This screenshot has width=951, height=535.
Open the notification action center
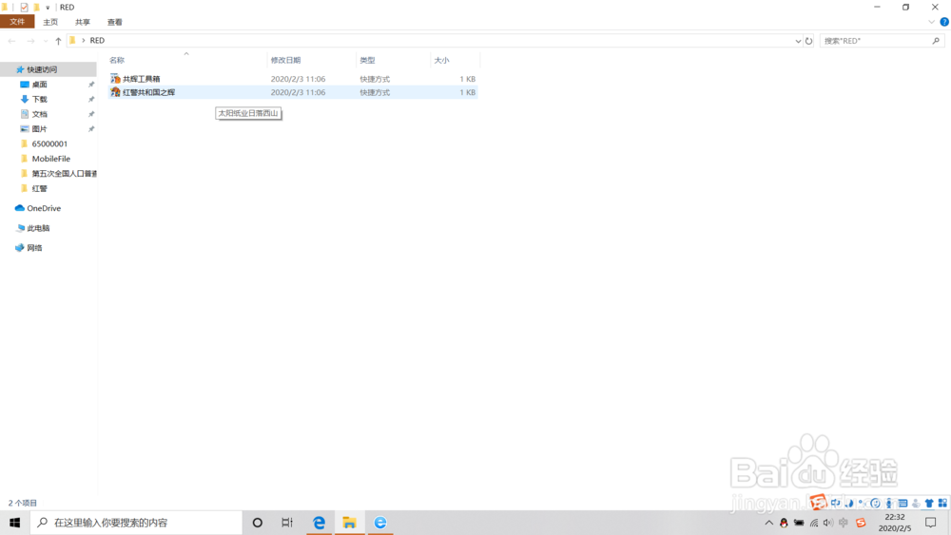coord(930,523)
